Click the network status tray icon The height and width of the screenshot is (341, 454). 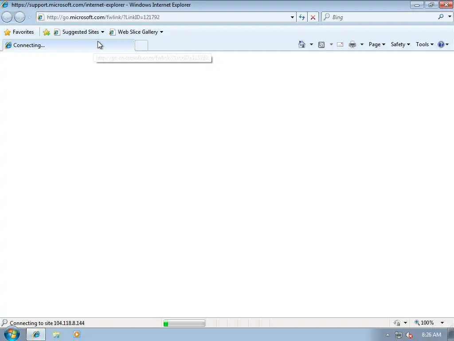(399, 335)
